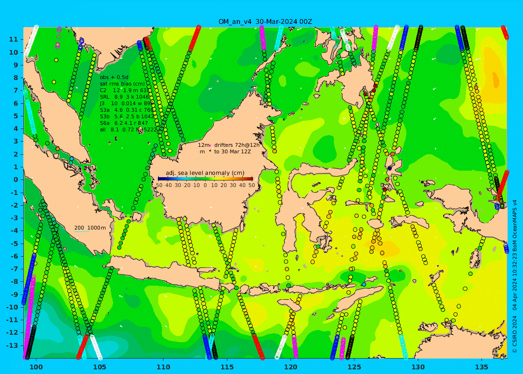Click the 'to 30 Mar 12Z' label
The height and width of the screenshot is (374, 523).
(x=233, y=151)
